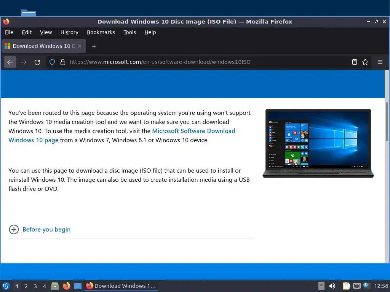The image size is (390, 292).
Task: Open the View menu
Action: [46, 32]
